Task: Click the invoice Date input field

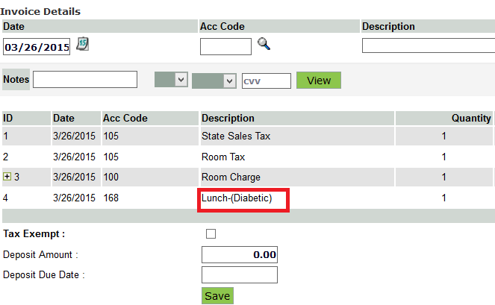Action: (x=37, y=47)
